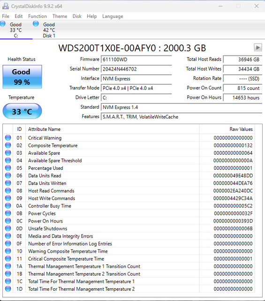Click the Power On Count value

click(x=242, y=88)
